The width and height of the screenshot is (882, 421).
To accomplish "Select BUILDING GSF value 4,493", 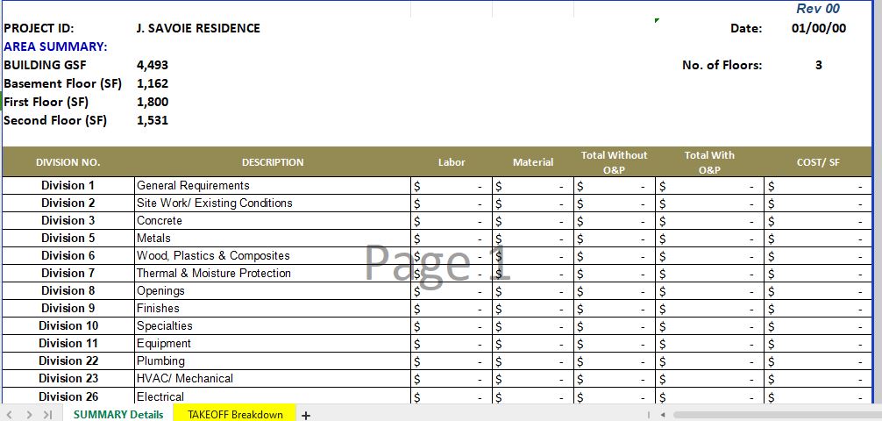I will (153, 65).
